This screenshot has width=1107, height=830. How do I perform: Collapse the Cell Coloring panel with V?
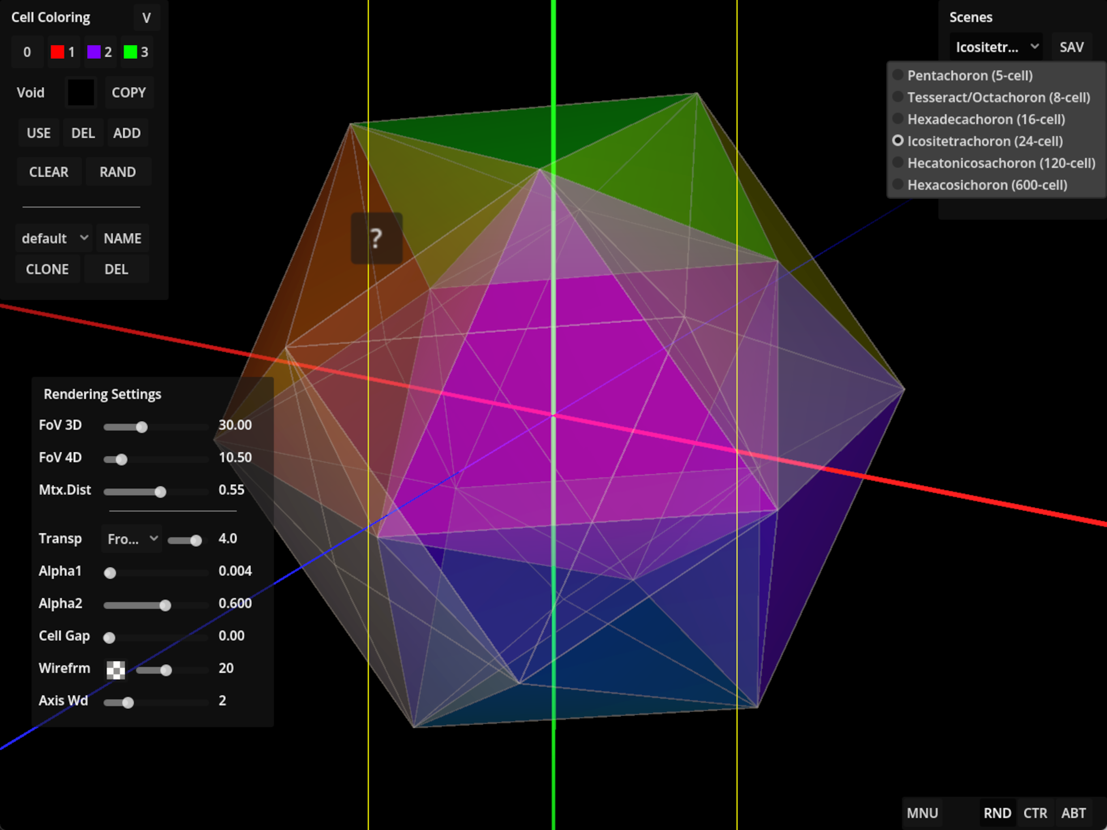146,18
